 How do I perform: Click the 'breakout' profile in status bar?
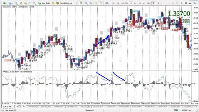90,110
